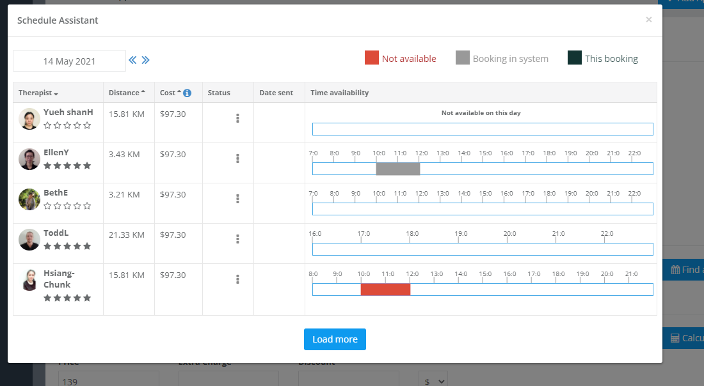Click the Load more button
Viewport: 704px width, 386px height.
coord(335,339)
